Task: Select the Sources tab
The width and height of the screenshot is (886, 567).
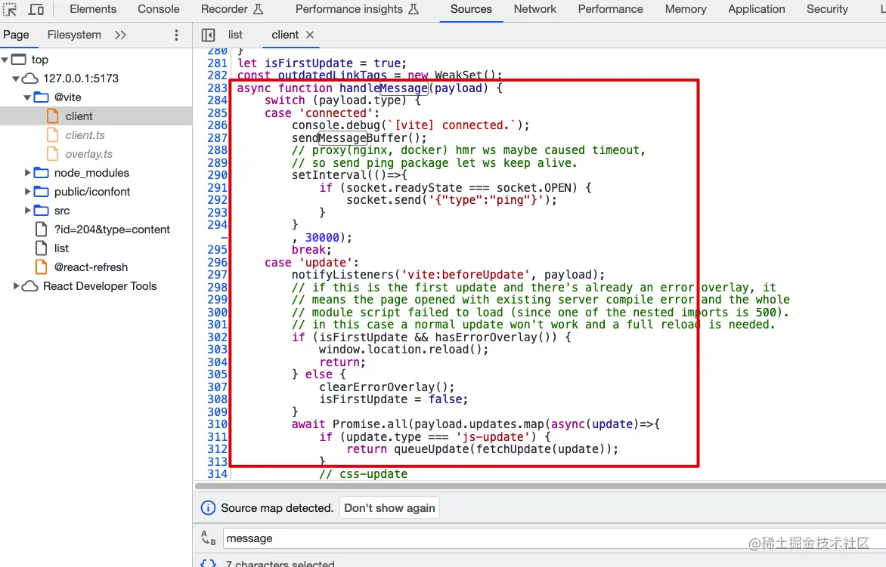Action: coord(471,9)
